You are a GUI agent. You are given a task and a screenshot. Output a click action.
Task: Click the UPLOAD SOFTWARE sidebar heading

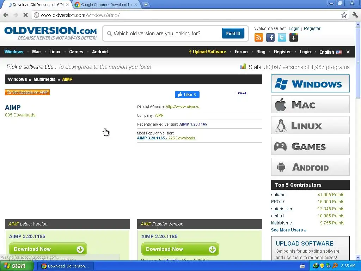click(x=304, y=243)
